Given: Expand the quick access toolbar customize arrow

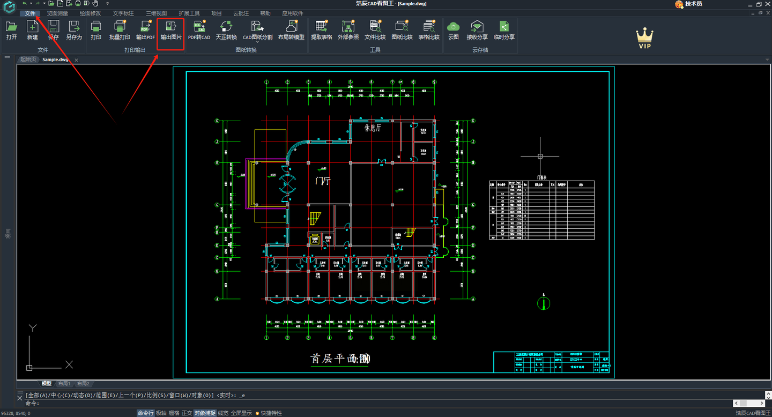Looking at the screenshot, I should [107, 4].
